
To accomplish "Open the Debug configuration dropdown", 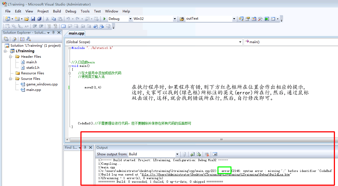I will (130, 19).
